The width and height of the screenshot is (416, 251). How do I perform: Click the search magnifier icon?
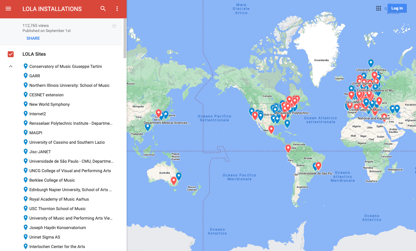coord(103,9)
